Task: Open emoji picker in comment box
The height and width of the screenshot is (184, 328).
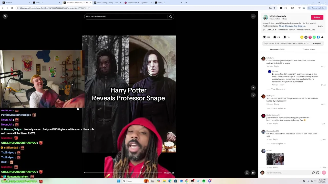Action: tap(318, 173)
